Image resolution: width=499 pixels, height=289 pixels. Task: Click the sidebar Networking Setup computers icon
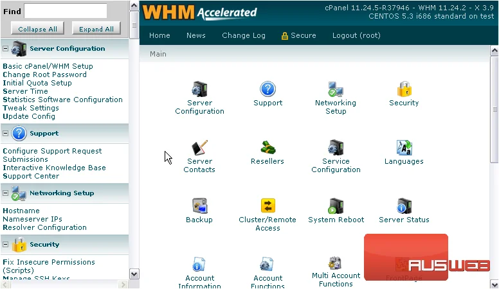[19, 193]
